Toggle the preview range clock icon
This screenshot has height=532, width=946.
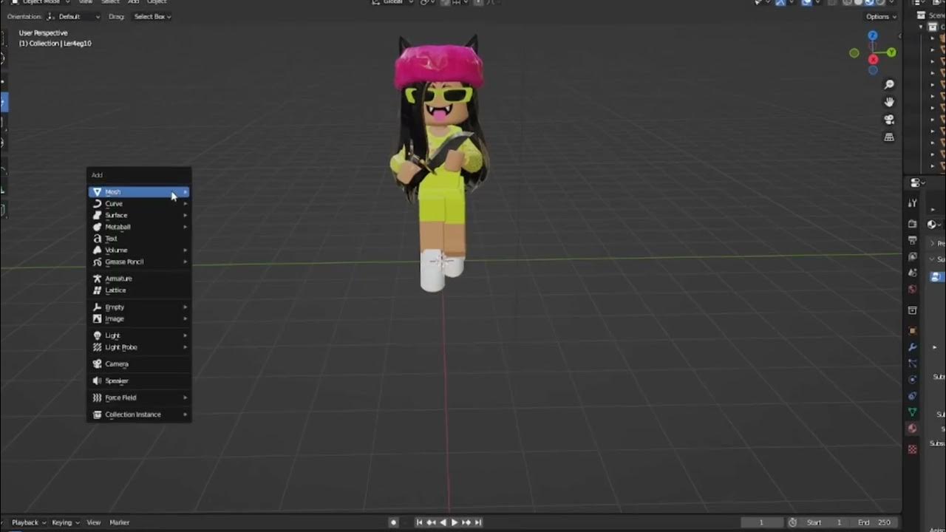pos(792,522)
